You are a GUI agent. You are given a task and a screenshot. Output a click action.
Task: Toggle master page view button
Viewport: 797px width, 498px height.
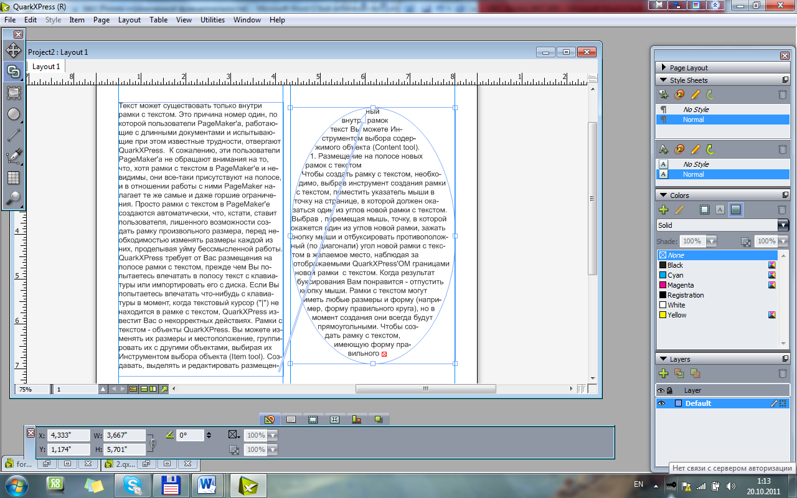coord(133,389)
